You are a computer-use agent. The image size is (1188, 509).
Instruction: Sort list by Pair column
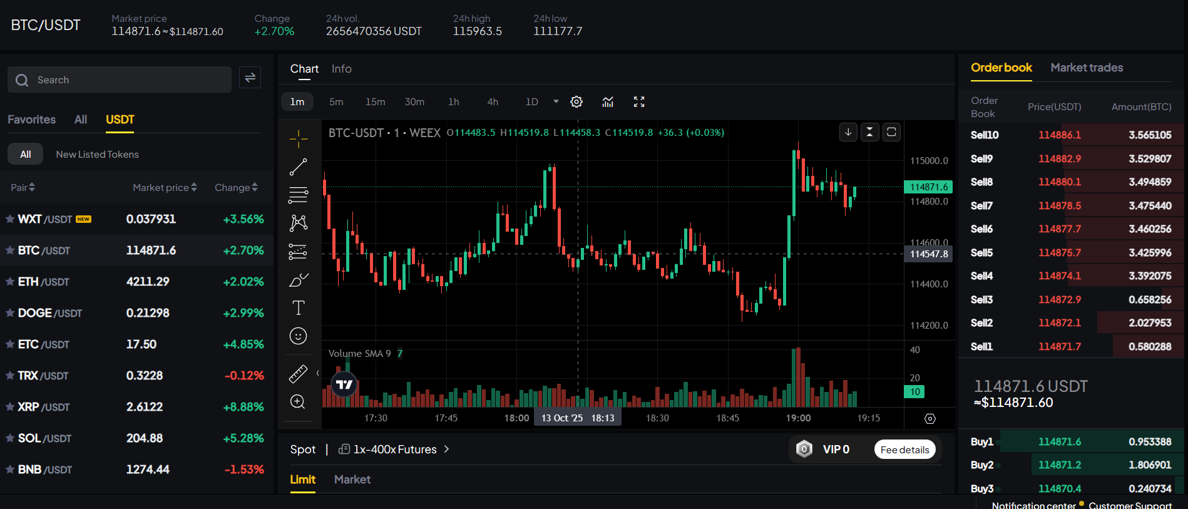coord(23,187)
